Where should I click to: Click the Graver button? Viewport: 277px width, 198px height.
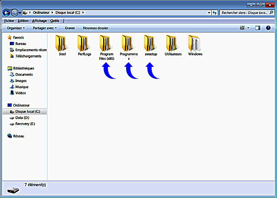(70, 28)
